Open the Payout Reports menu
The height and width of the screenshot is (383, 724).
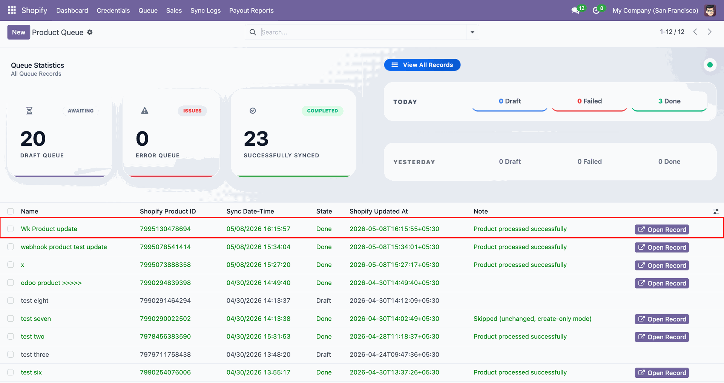pyautogui.click(x=252, y=11)
